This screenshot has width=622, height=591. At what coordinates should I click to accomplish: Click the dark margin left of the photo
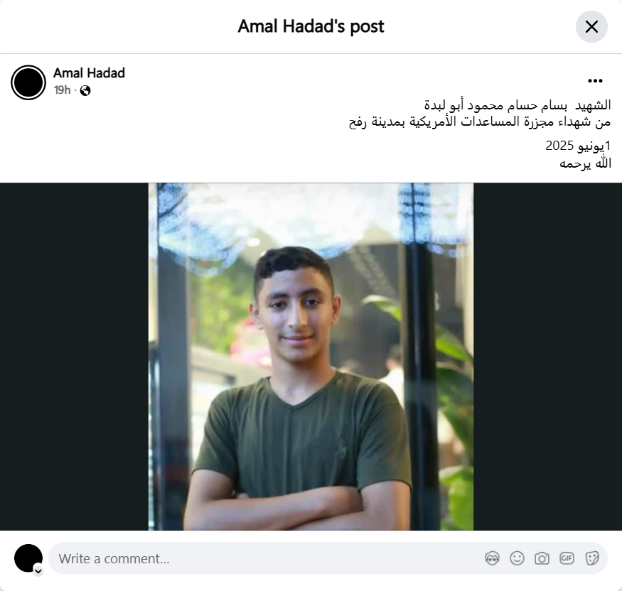[74, 357]
